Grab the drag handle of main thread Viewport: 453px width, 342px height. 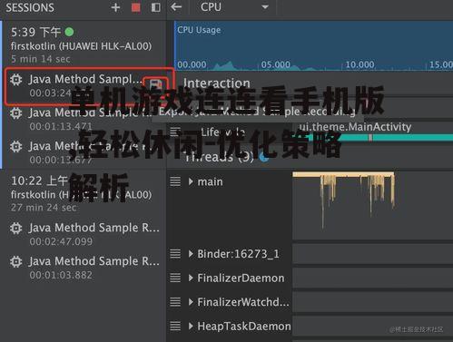point(175,181)
